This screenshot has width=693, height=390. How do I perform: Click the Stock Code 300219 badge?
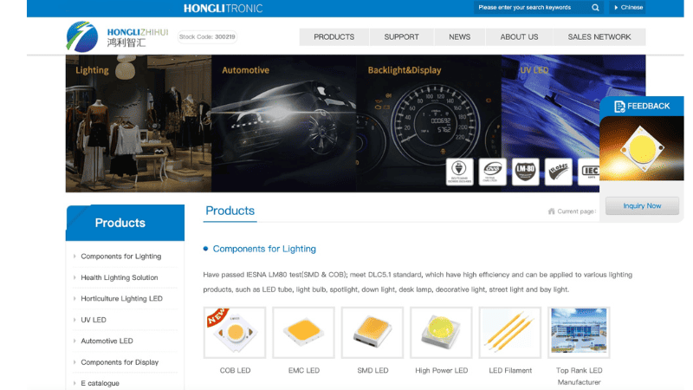tap(207, 36)
